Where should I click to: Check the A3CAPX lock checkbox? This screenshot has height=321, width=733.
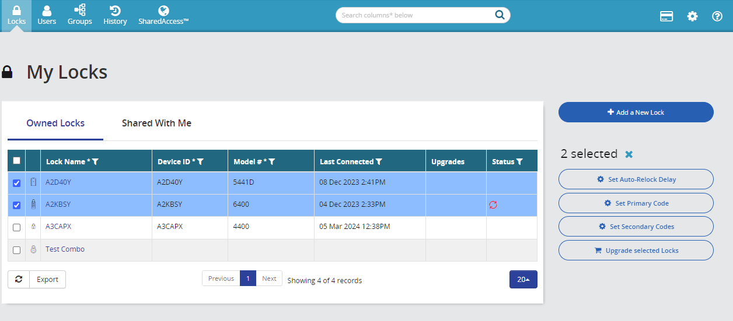(x=16, y=227)
